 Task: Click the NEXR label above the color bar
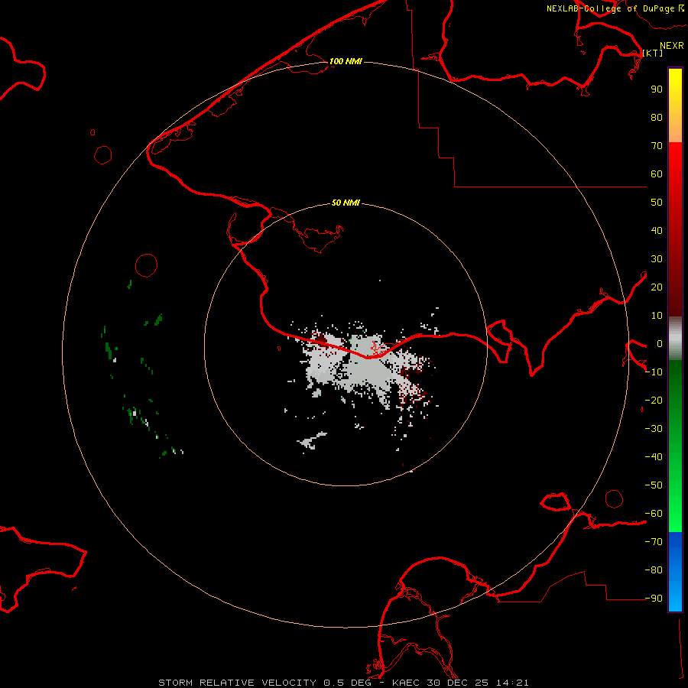coord(672,46)
